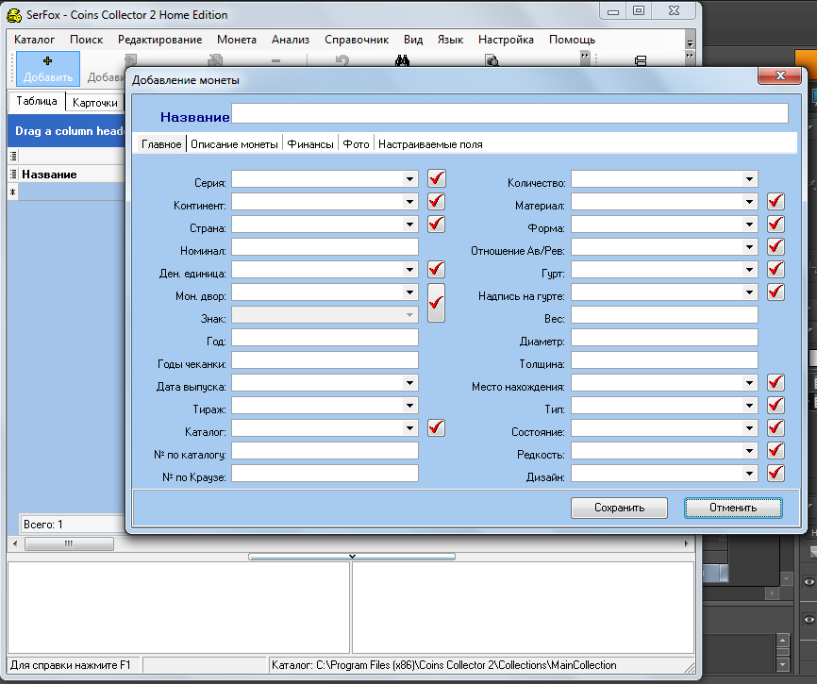
Task: Click the Добавить plus icon in the toolbar
Action: tap(48, 61)
